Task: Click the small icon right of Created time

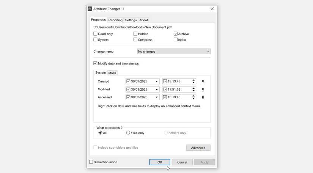Action: pos(203,82)
